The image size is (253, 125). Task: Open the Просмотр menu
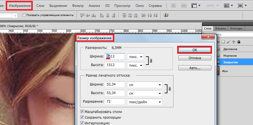tap(122, 6)
